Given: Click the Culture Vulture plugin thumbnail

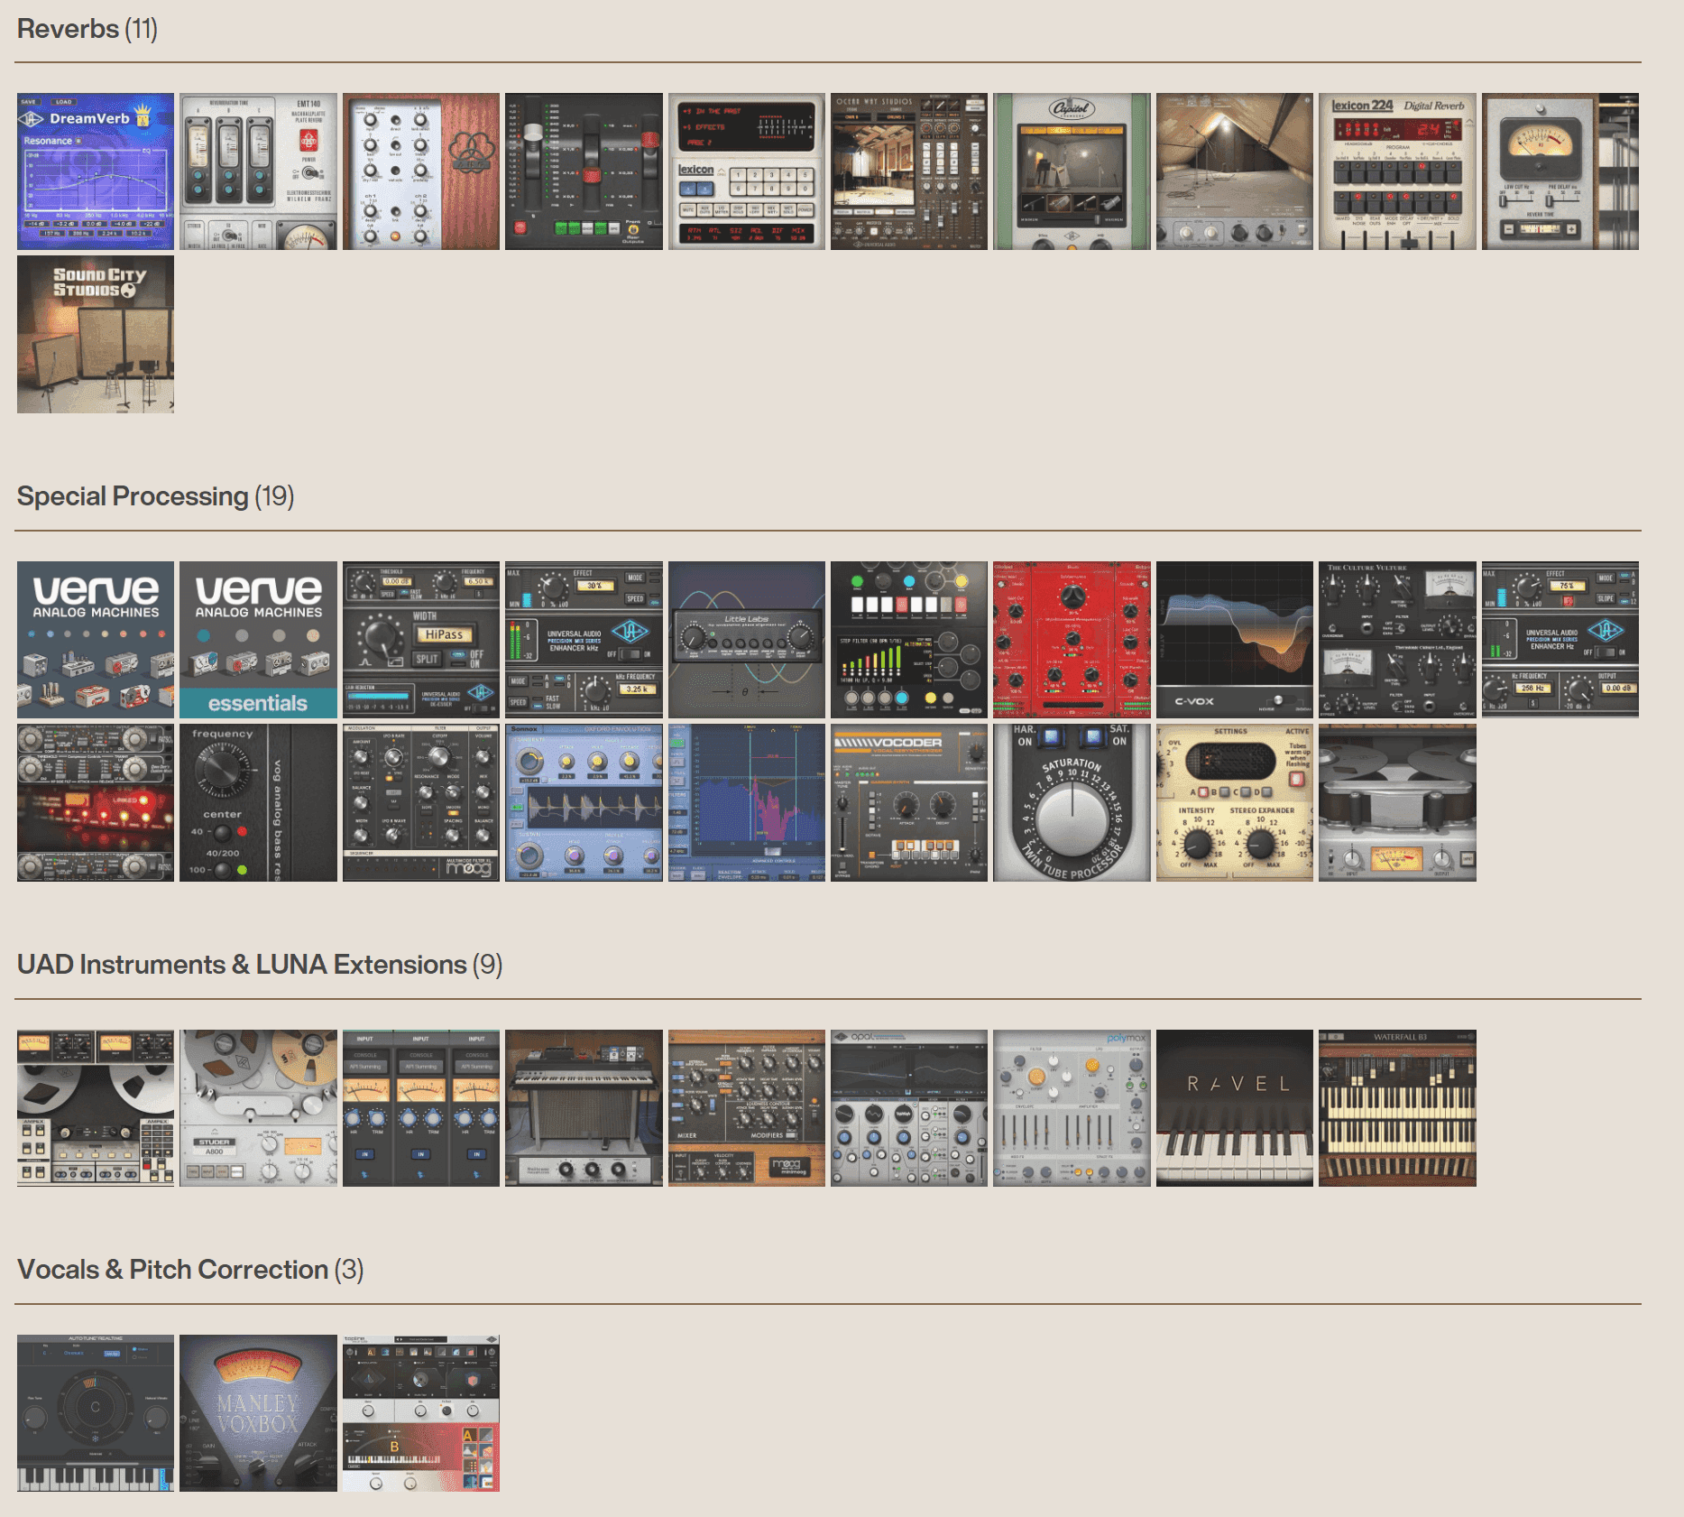Looking at the screenshot, I should click(x=1397, y=640).
